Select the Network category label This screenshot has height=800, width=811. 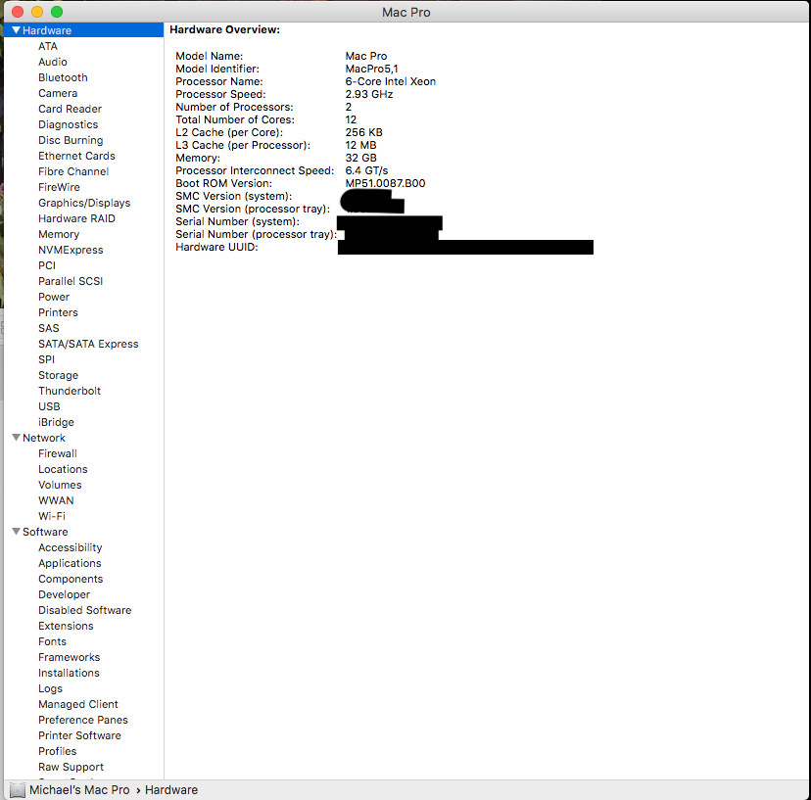tap(43, 438)
